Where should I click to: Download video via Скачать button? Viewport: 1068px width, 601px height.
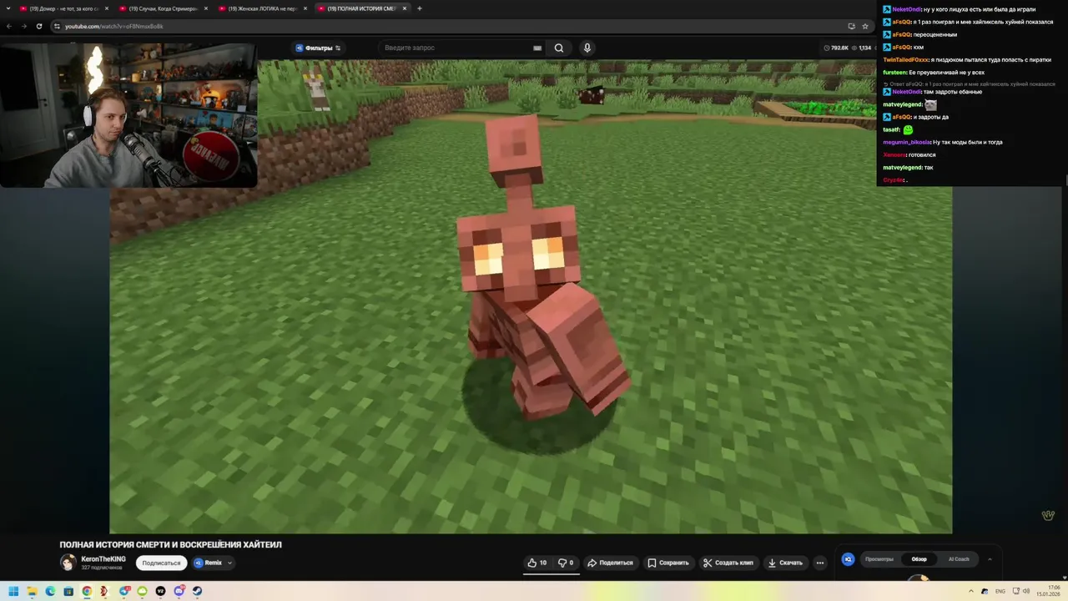tap(785, 563)
